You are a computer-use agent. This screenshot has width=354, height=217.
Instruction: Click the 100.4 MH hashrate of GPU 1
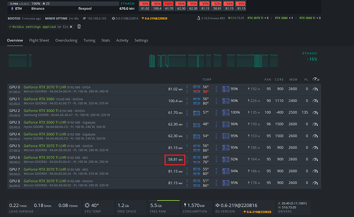pyautogui.click(x=175, y=101)
